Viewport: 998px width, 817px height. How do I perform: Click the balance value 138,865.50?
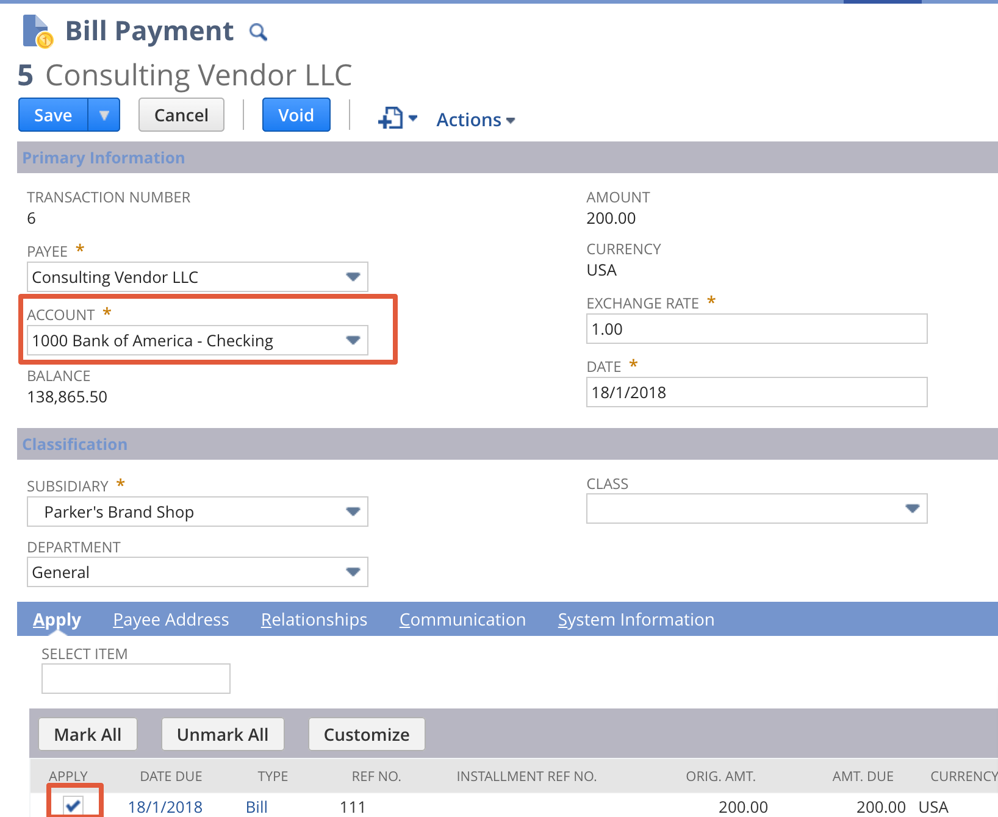[x=67, y=397]
